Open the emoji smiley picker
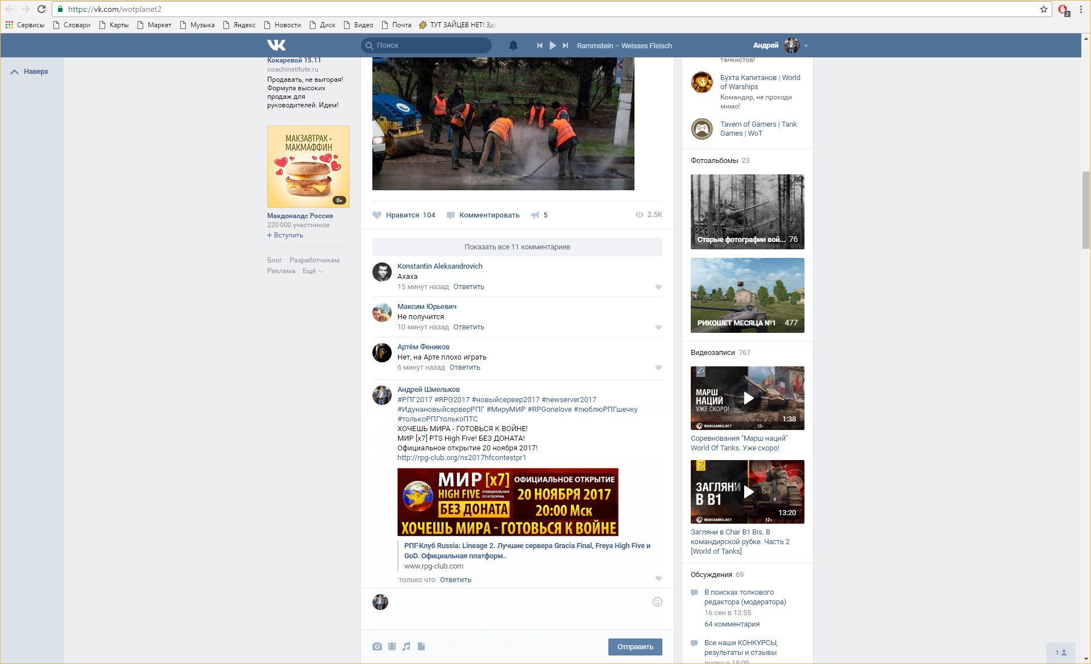Image resolution: width=1091 pixels, height=664 pixels. point(657,602)
